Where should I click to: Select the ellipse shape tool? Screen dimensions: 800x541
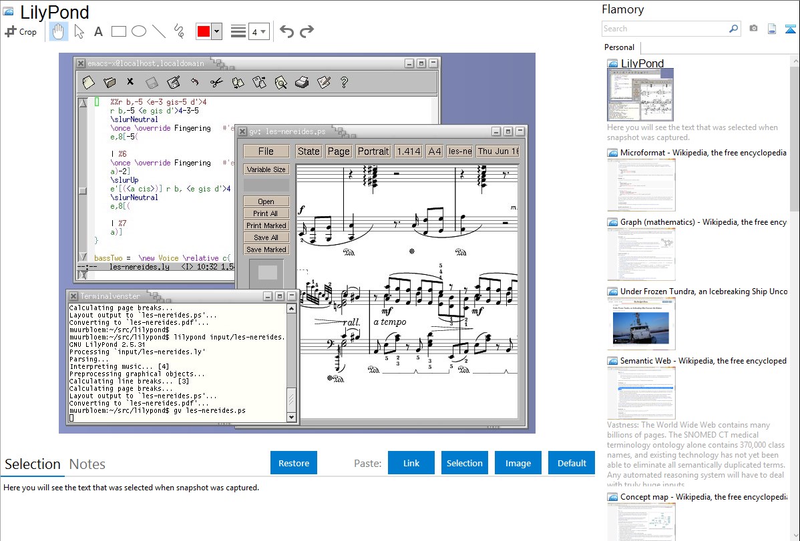tap(138, 31)
